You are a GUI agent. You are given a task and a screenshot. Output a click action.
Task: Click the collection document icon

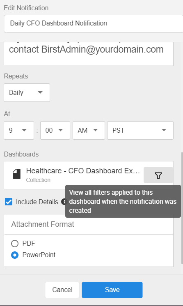16,174
